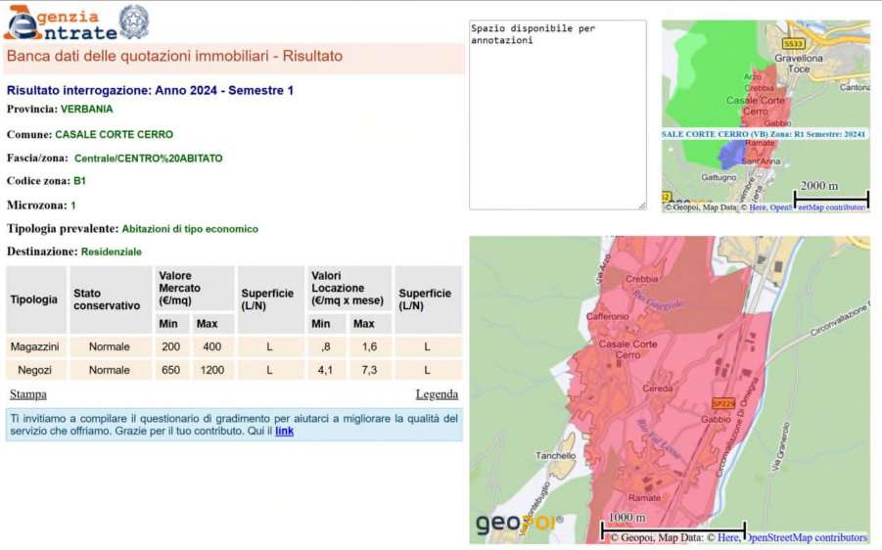Screen dimensions: 882x550
Task: Follow the questionnaire "link" hyperlink
Action: [x=284, y=431]
